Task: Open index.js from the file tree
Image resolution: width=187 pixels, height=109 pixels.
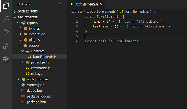Action: pos(40,74)
